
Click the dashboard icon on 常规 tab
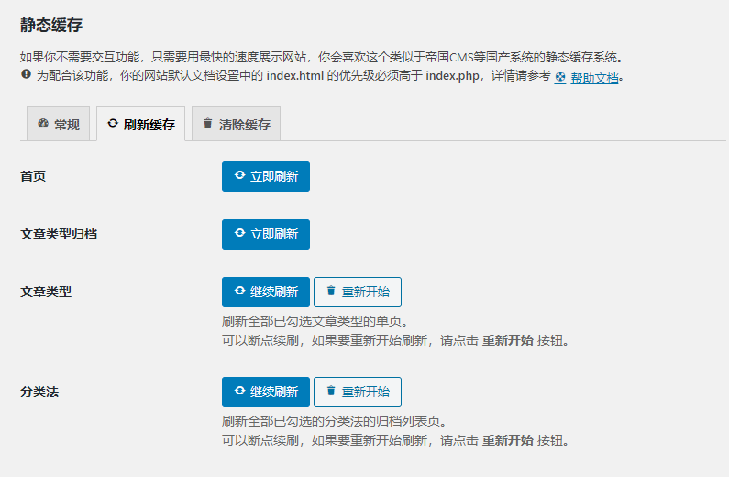coord(43,123)
